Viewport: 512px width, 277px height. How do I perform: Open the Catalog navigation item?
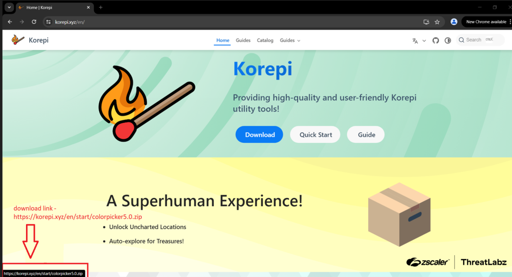pos(265,40)
